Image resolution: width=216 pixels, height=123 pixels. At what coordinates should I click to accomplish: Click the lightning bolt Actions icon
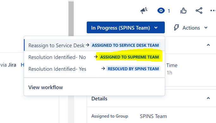pyautogui.click(x=176, y=28)
